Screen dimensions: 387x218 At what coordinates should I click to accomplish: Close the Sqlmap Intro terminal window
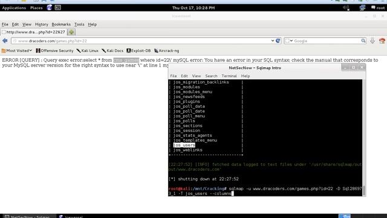click(x=362, y=67)
